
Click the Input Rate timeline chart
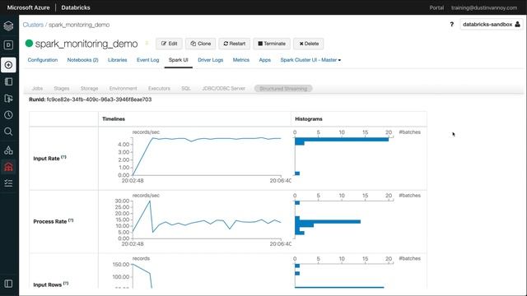(x=207, y=156)
